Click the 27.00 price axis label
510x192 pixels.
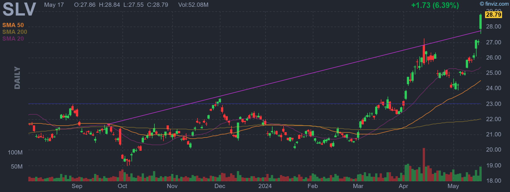pos(494,42)
